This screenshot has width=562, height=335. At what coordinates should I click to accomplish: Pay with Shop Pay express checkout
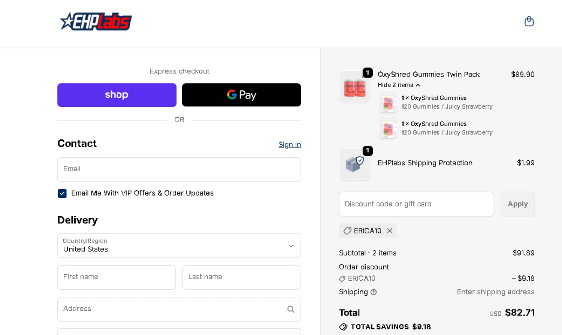(x=117, y=95)
